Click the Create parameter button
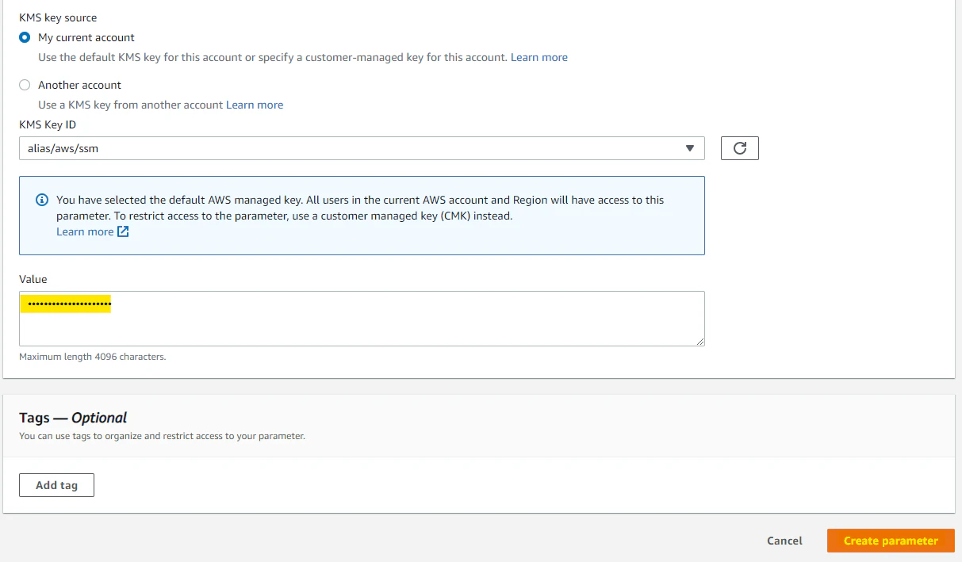The height and width of the screenshot is (562, 962). (x=890, y=541)
